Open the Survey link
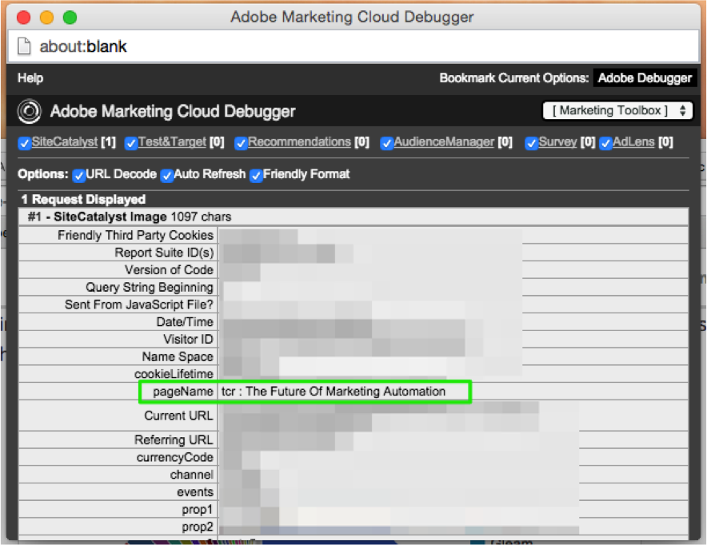 pyautogui.click(x=557, y=142)
